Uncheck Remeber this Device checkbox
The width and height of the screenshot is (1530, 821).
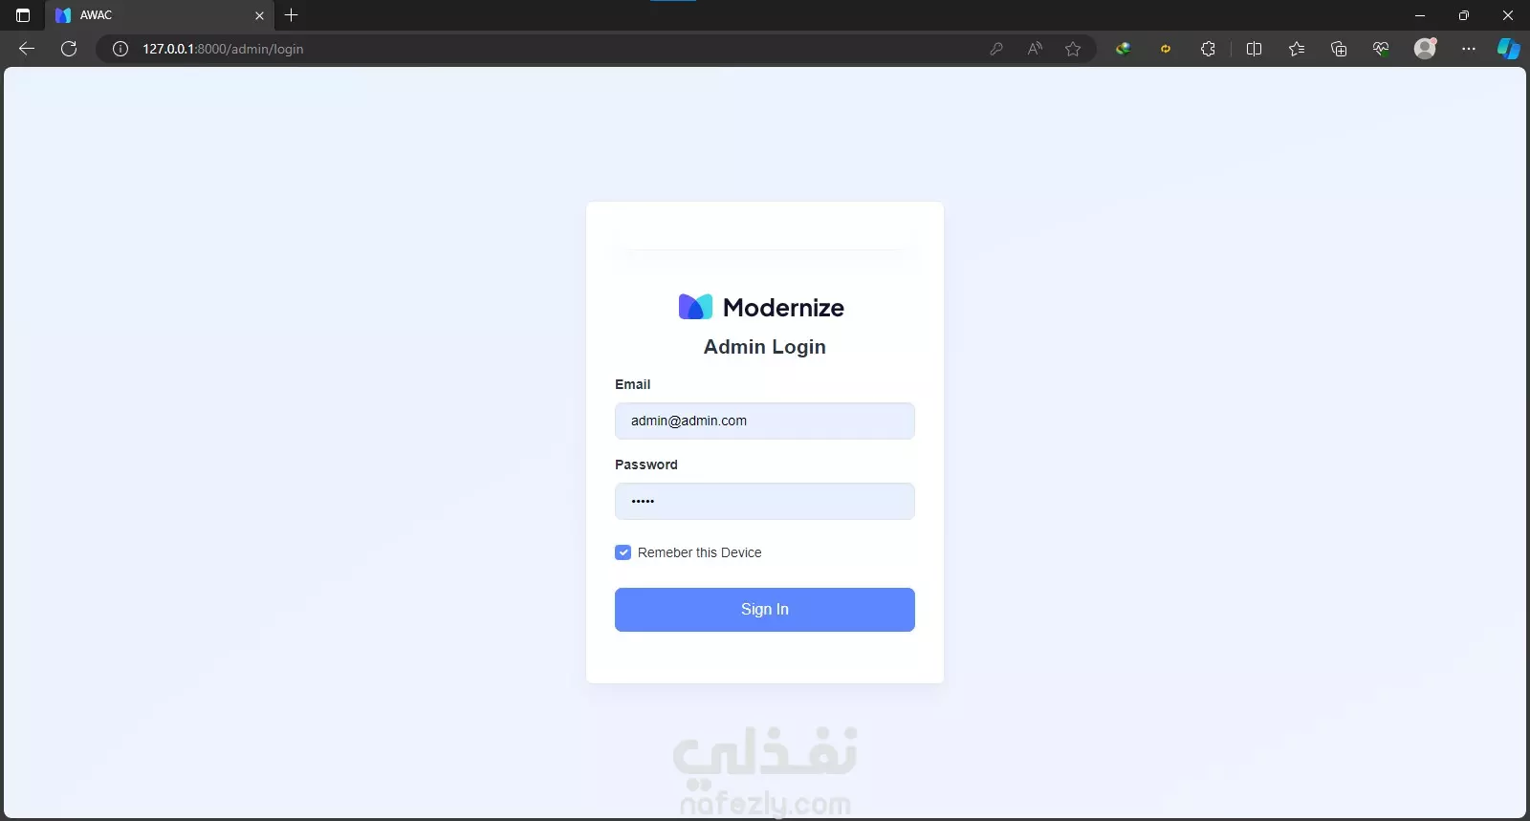tap(623, 552)
